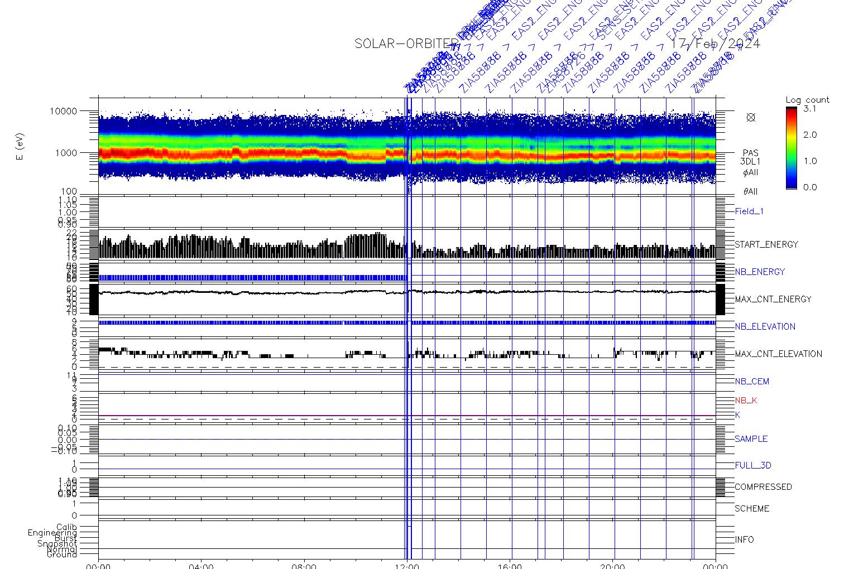Viewport: 844px width, 569px height.
Task: Click the 10000 tick on the energy axis
Action: (64, 111)
